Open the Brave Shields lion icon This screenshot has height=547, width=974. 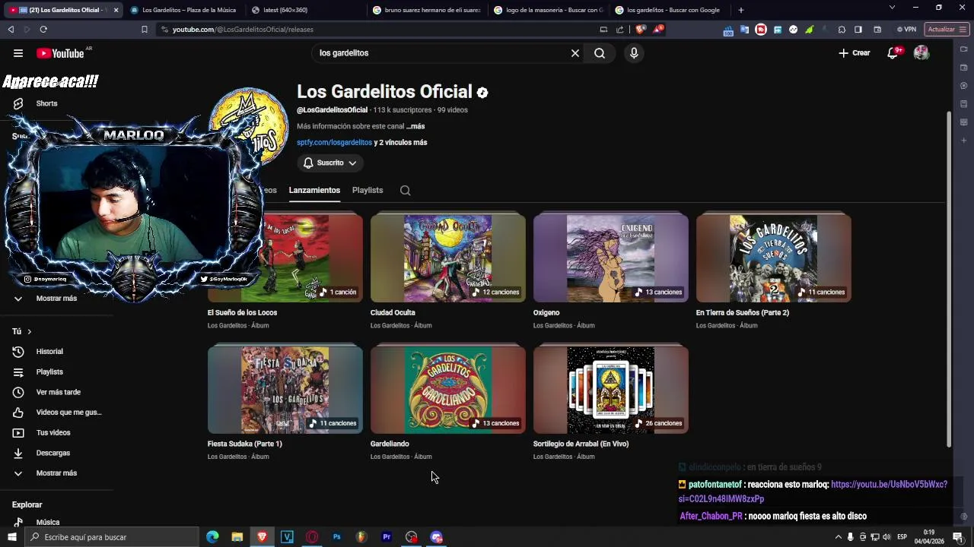tap(640, 30)
